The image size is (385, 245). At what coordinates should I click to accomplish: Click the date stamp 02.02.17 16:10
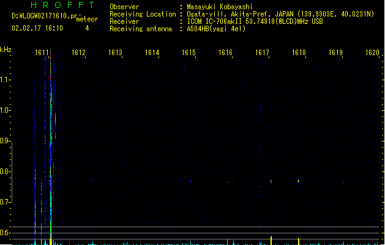(x=37, y=28)
